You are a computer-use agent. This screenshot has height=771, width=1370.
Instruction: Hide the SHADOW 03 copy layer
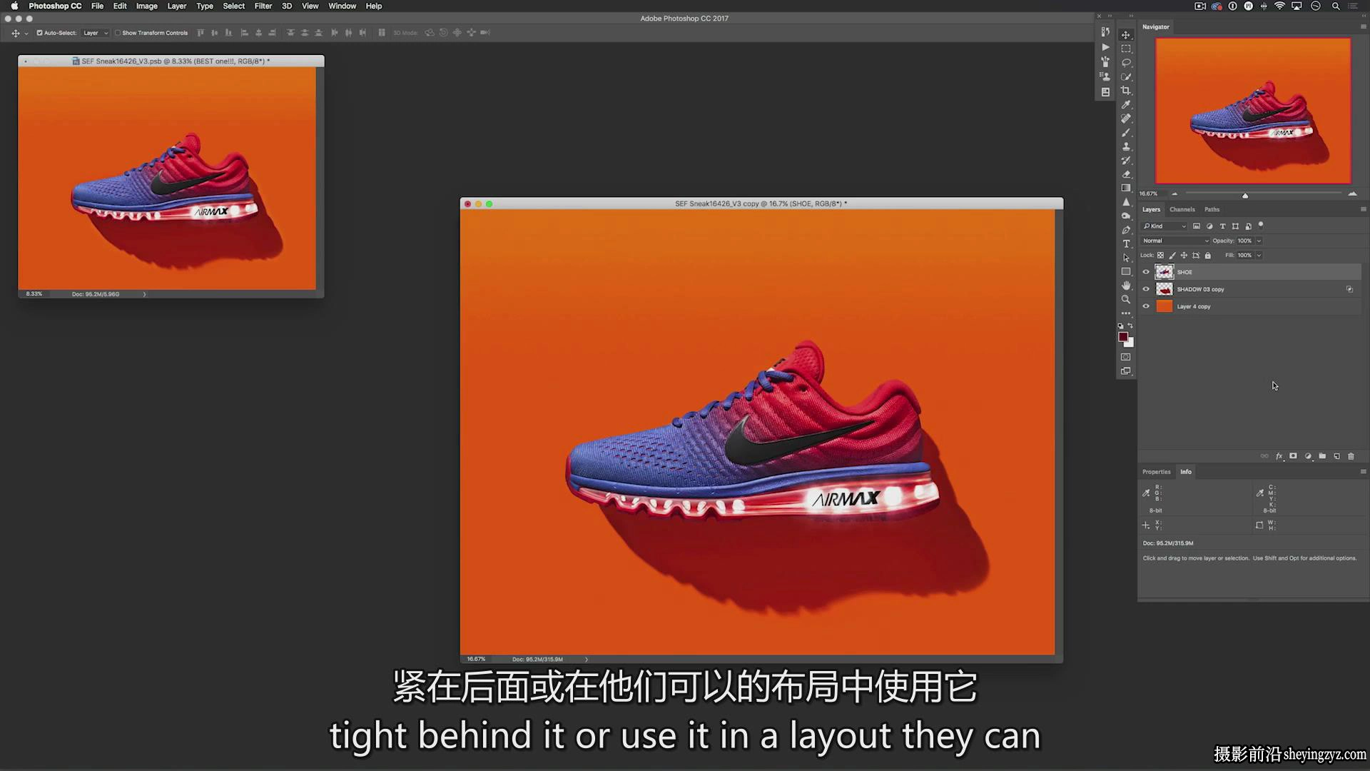1146,289
